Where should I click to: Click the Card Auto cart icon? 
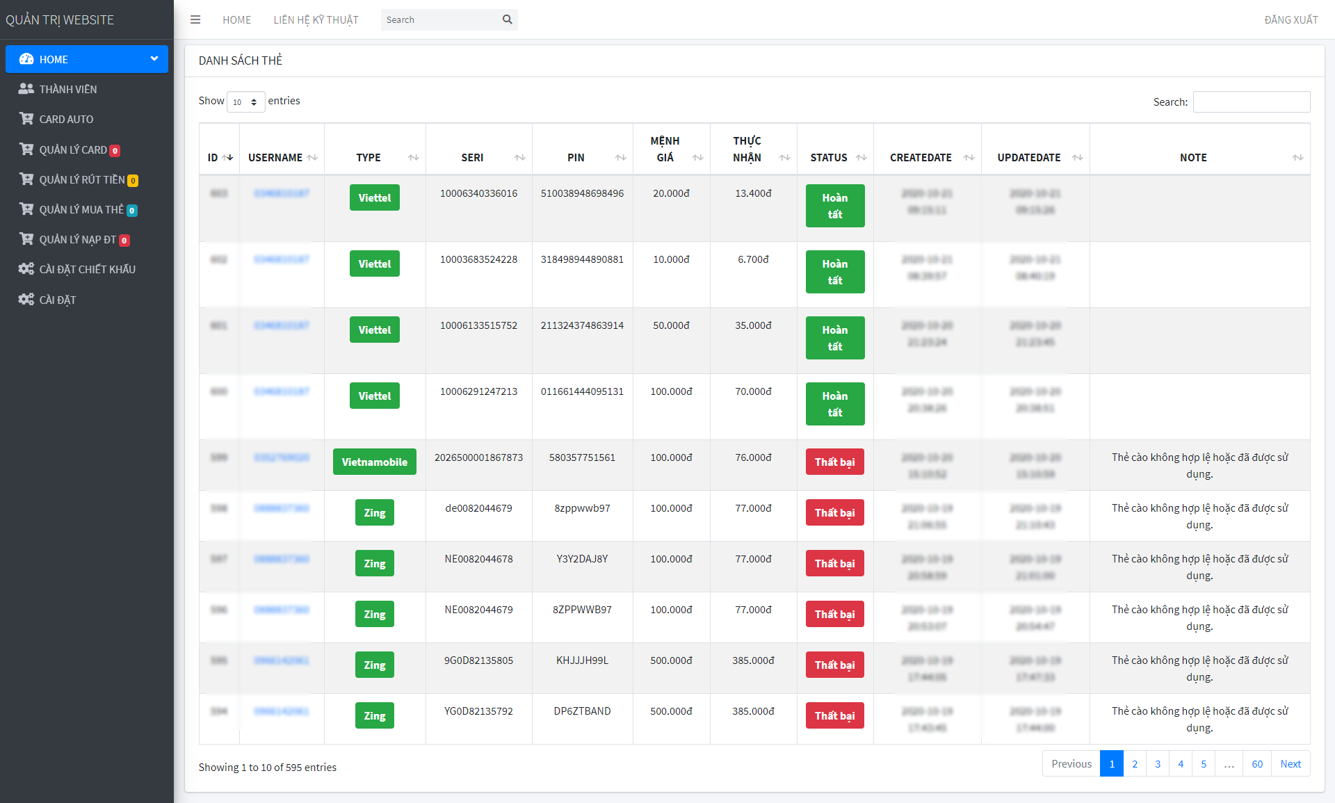(26, 119)
